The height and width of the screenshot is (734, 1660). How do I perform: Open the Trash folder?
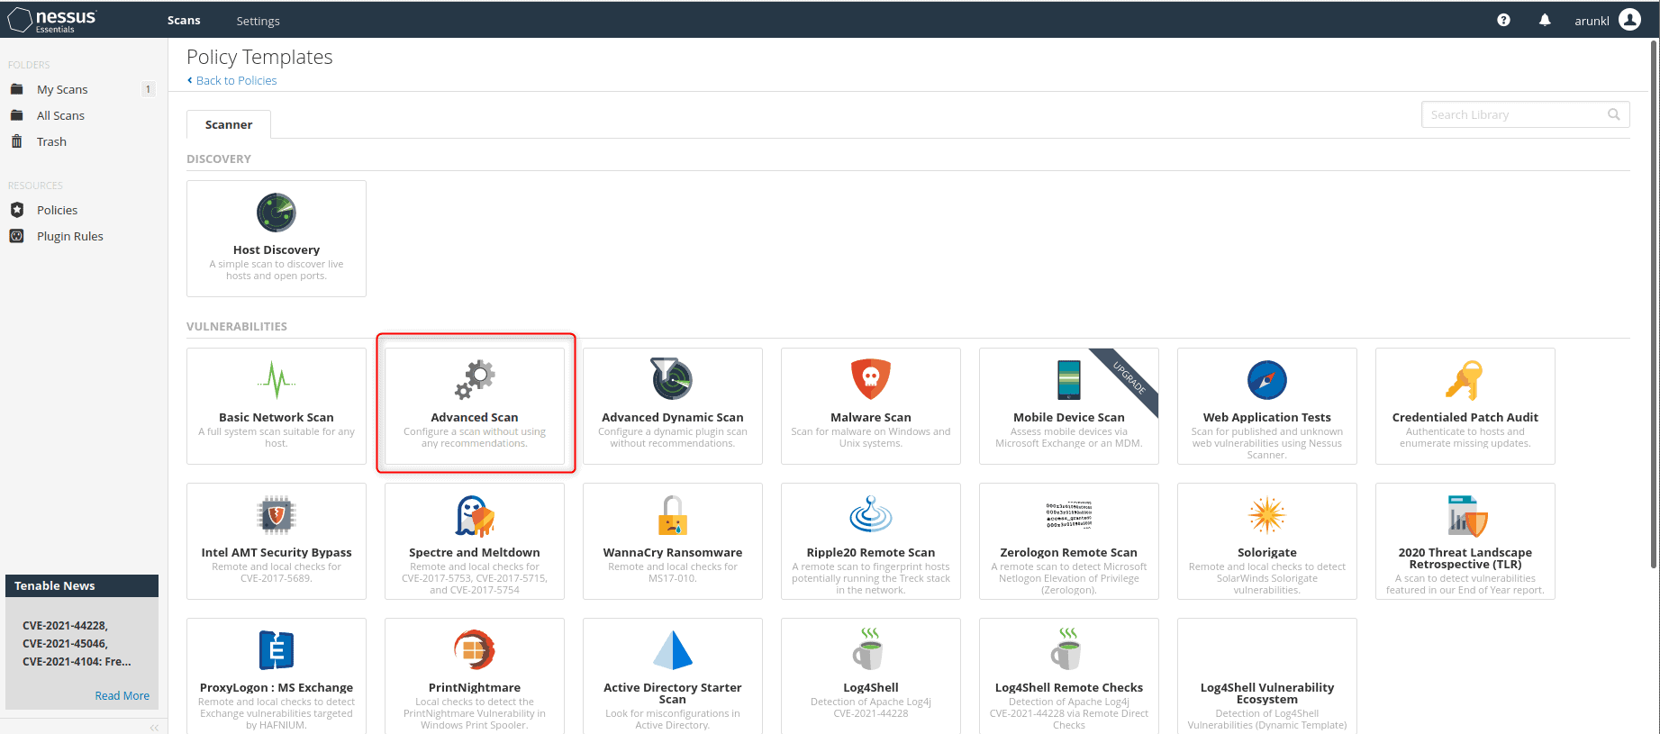tap(51, 141)
